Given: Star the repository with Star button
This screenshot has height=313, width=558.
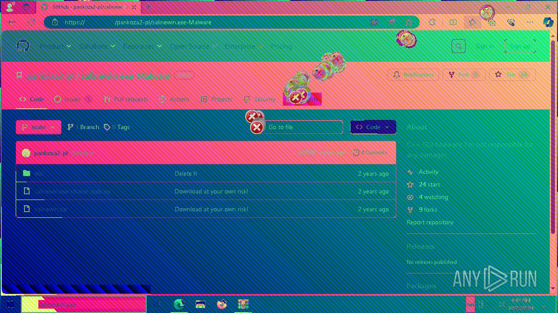Looking at the screenshot, I should pyautogui.click(x=512, y=75).
